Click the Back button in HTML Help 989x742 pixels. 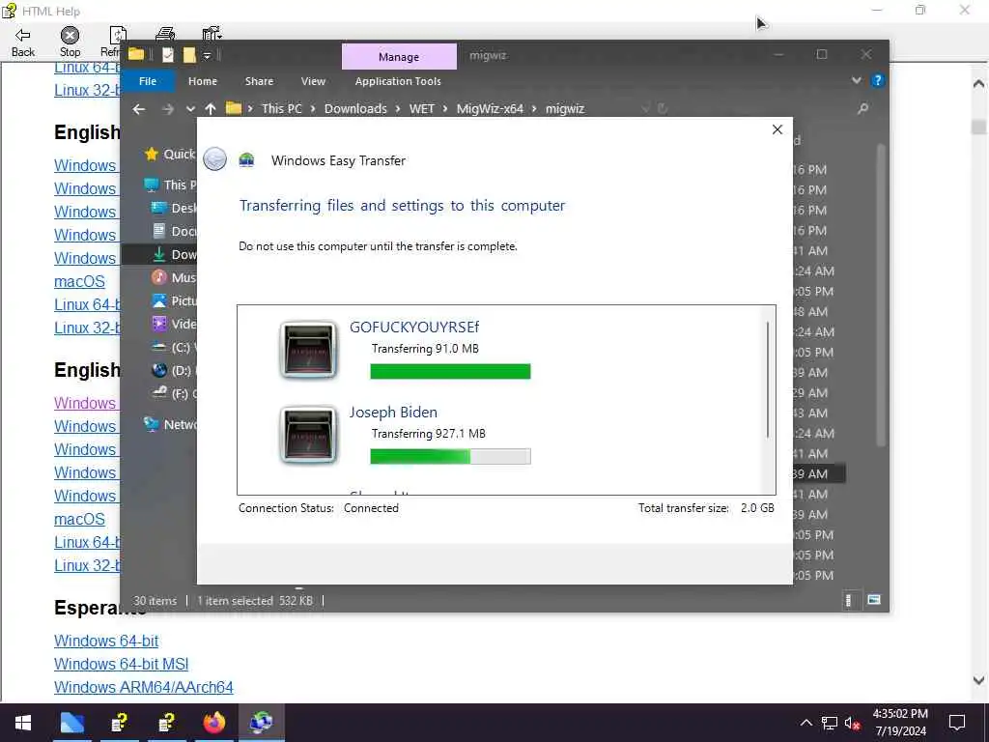click(23, 43)
